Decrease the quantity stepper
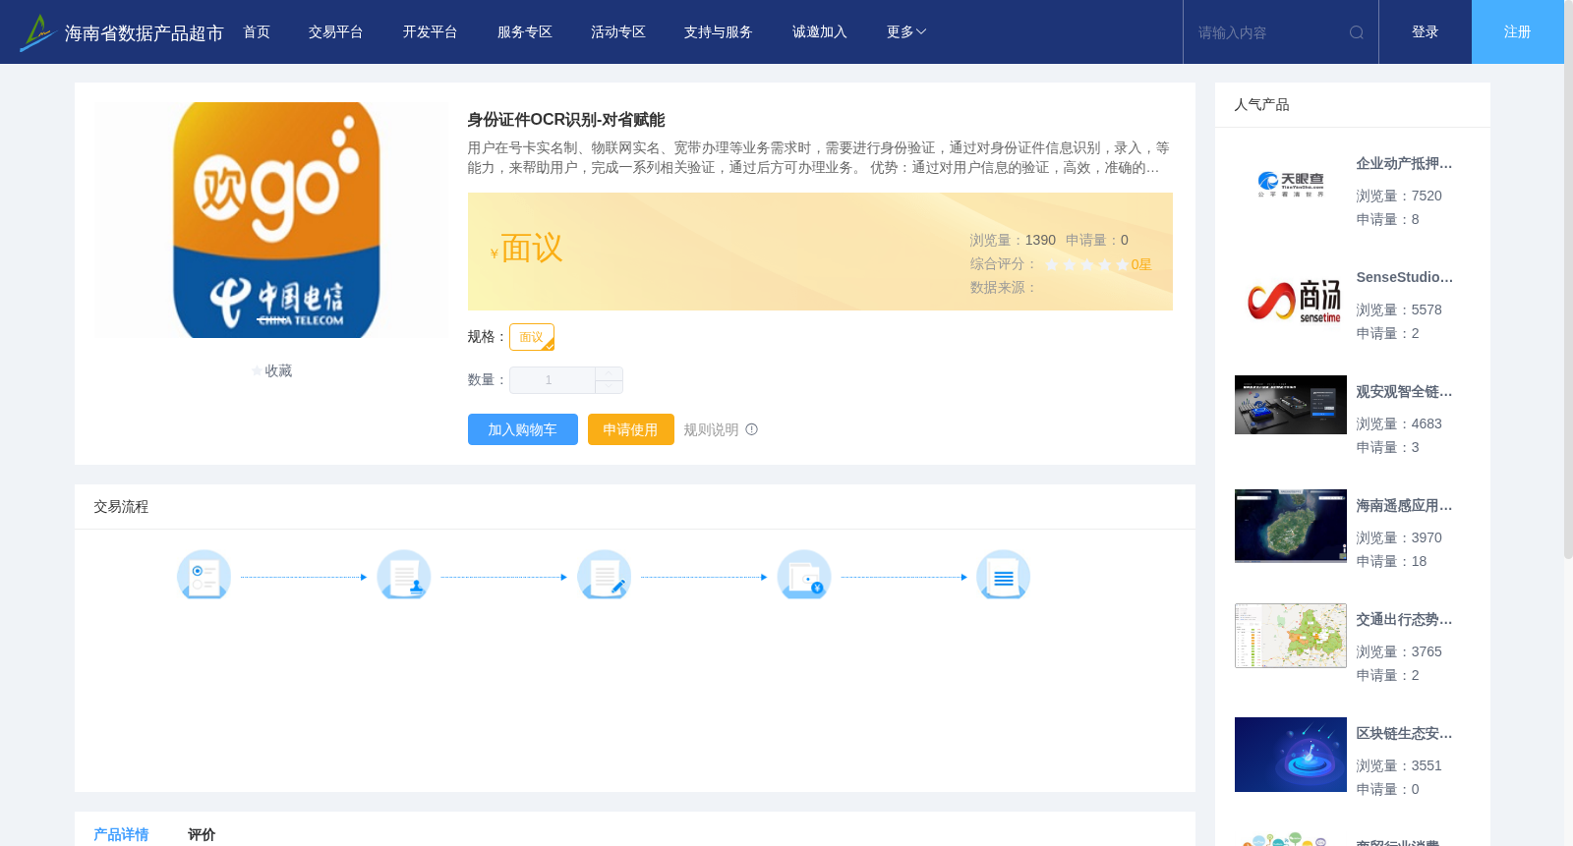This screenshot has height=846, width=1573. pos(609,386)
